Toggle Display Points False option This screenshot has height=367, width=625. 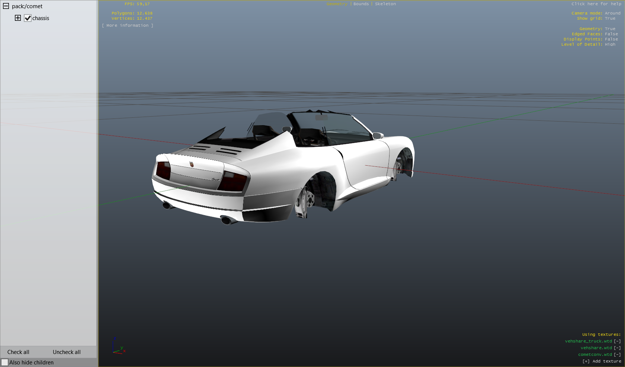[611, 39]
